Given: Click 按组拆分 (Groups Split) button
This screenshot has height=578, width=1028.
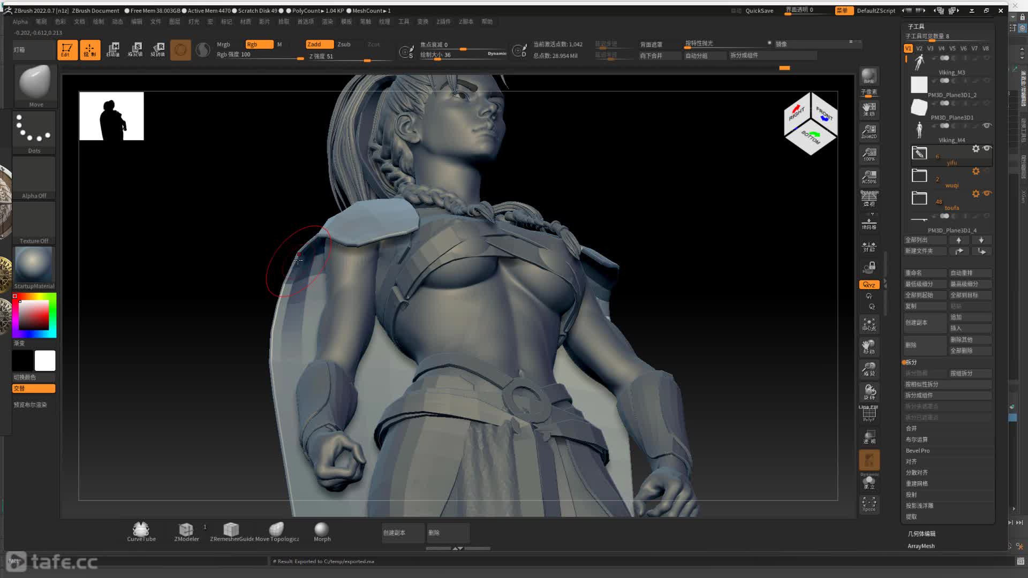Looking at the screenshot, I should [x=970, y=374].
